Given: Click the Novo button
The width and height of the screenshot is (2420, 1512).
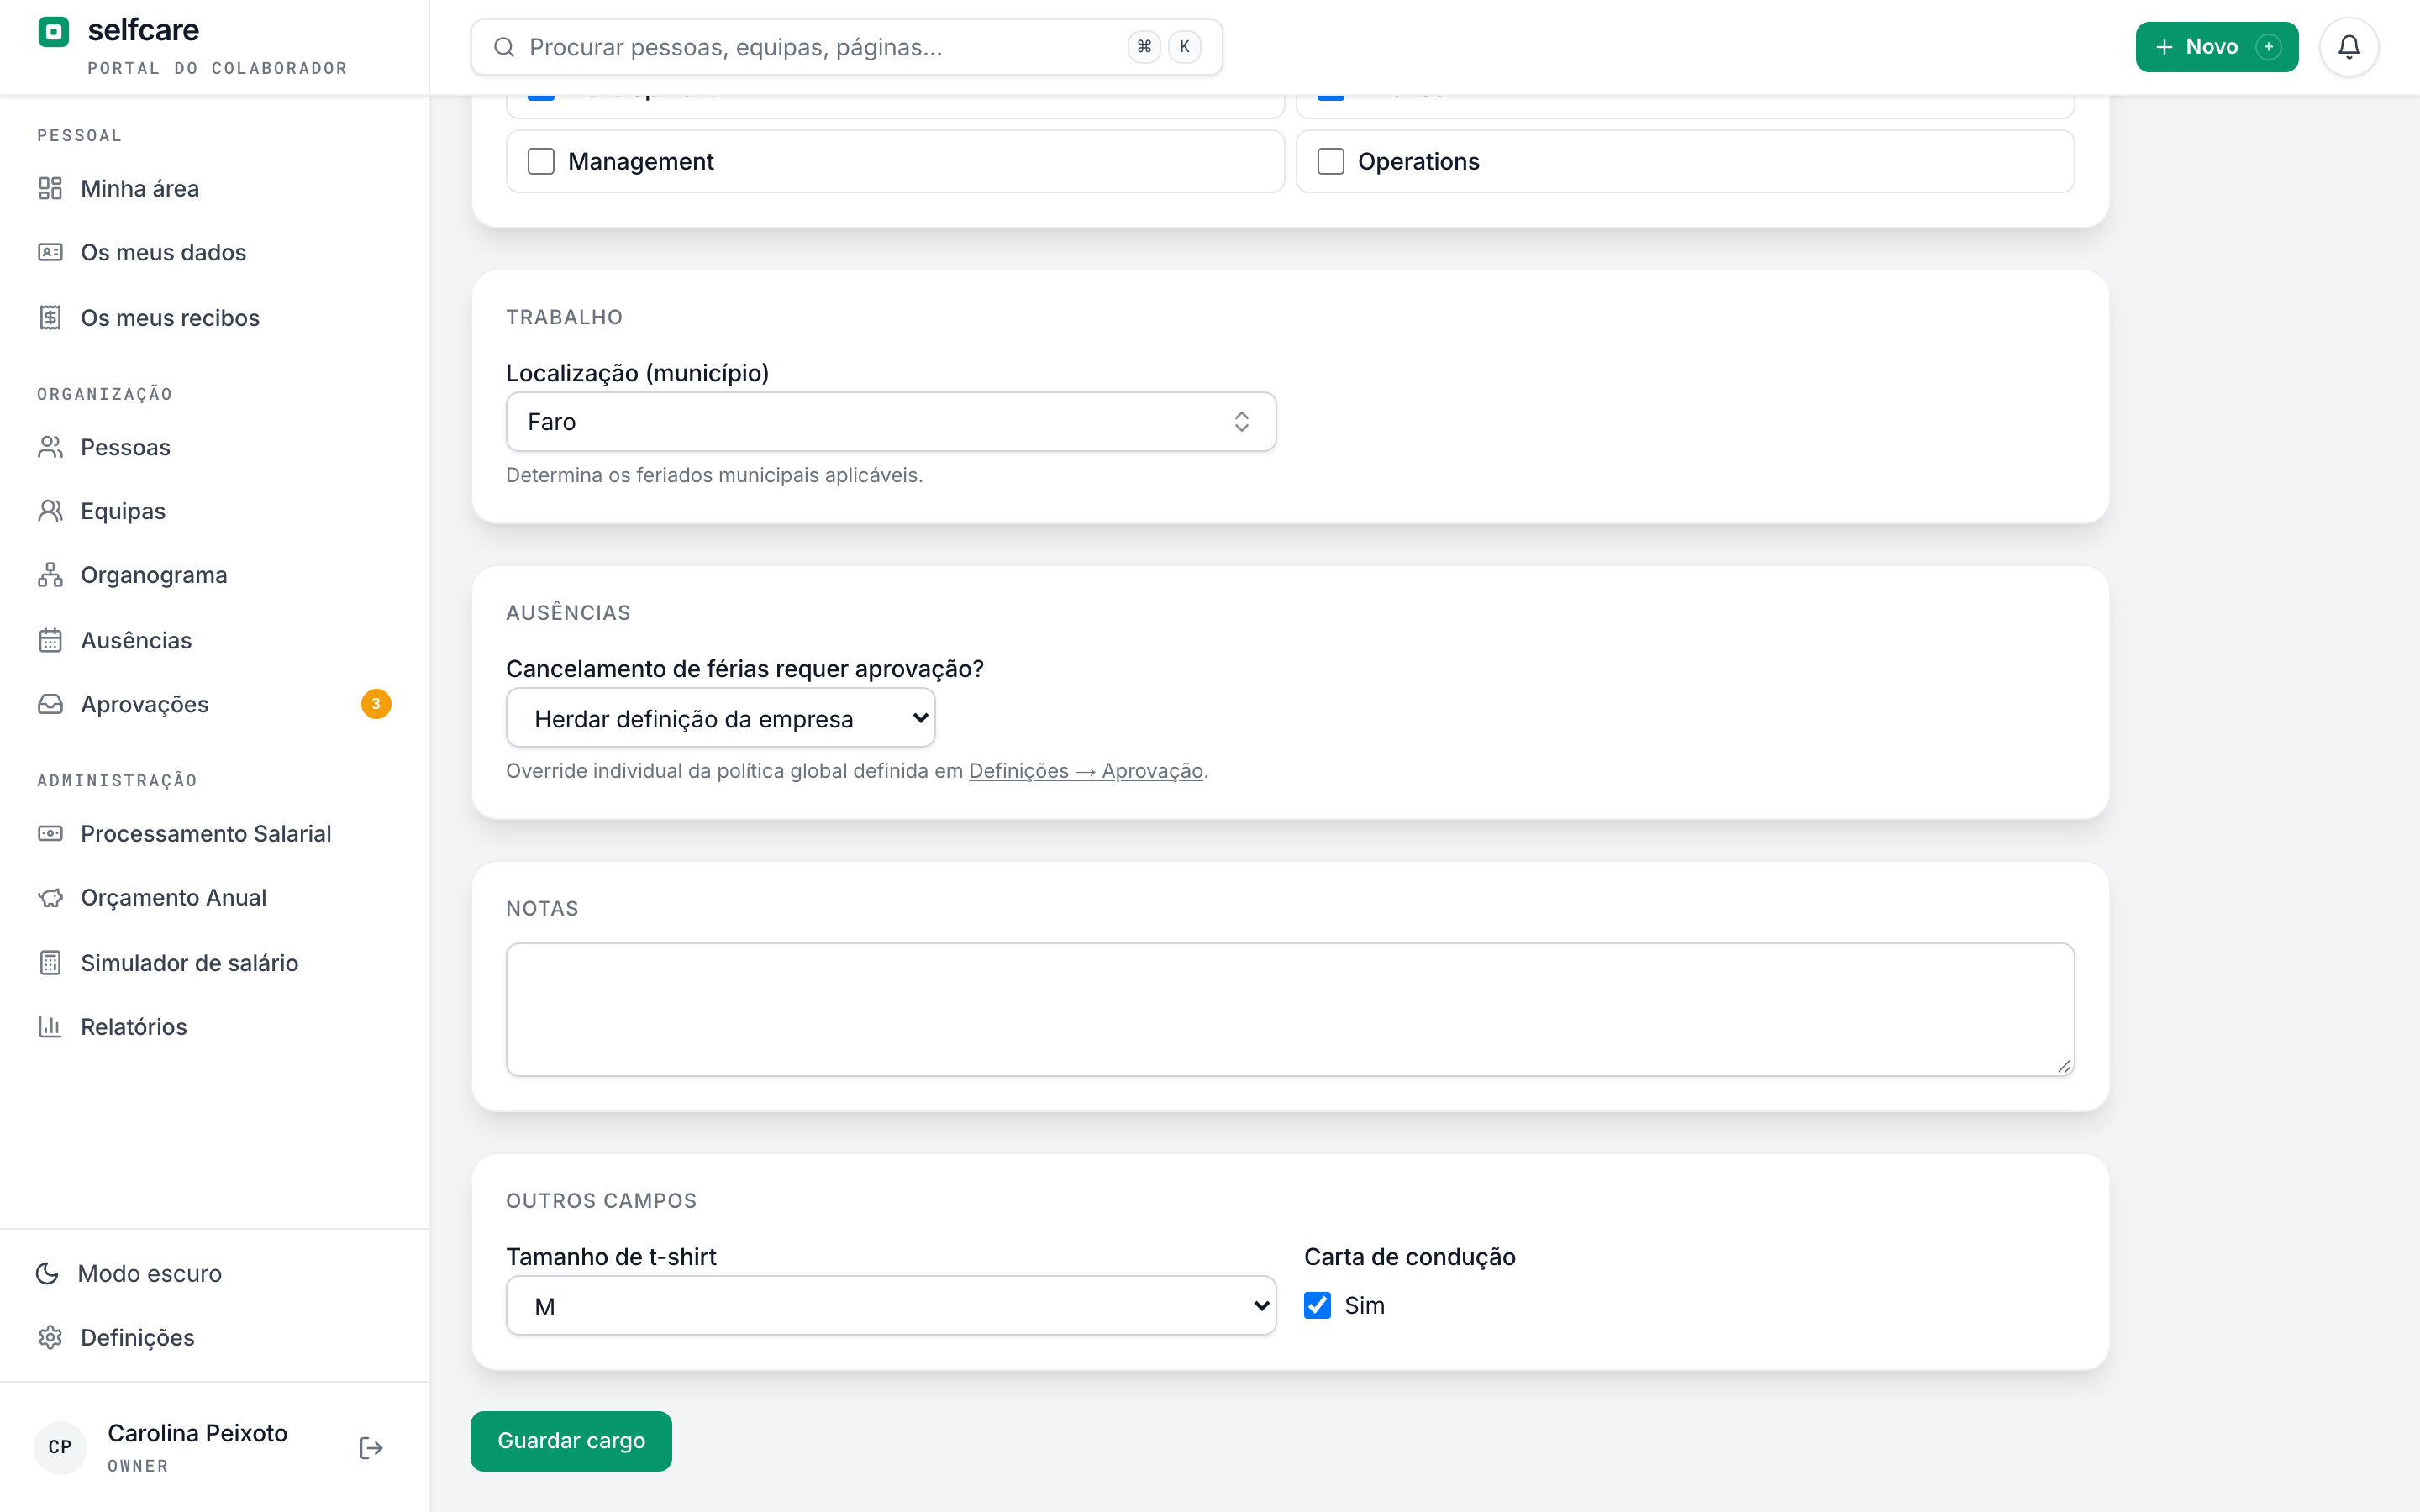Looking at the screenshot, I should click(2217, 47).
